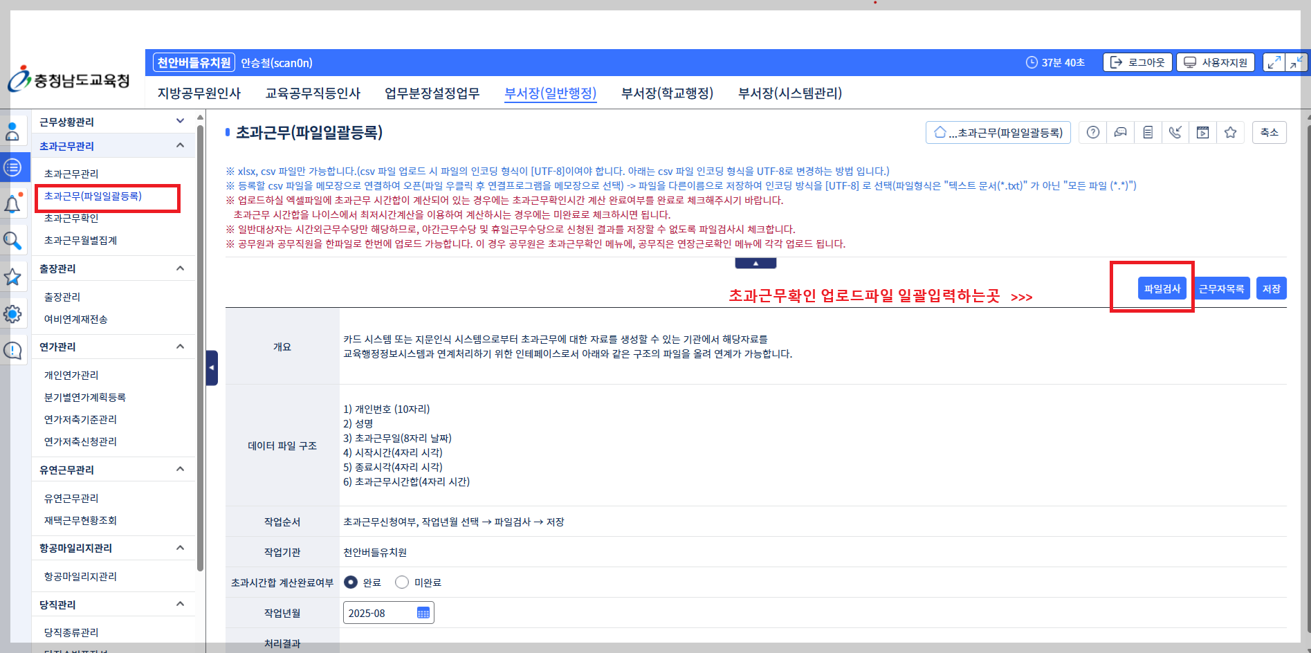Open 초과근무관리 submenu item

[x=71, y=174]
